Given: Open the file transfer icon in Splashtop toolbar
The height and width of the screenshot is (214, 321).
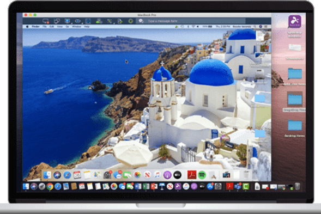Looking at the screenshot, I should [120, 21].
